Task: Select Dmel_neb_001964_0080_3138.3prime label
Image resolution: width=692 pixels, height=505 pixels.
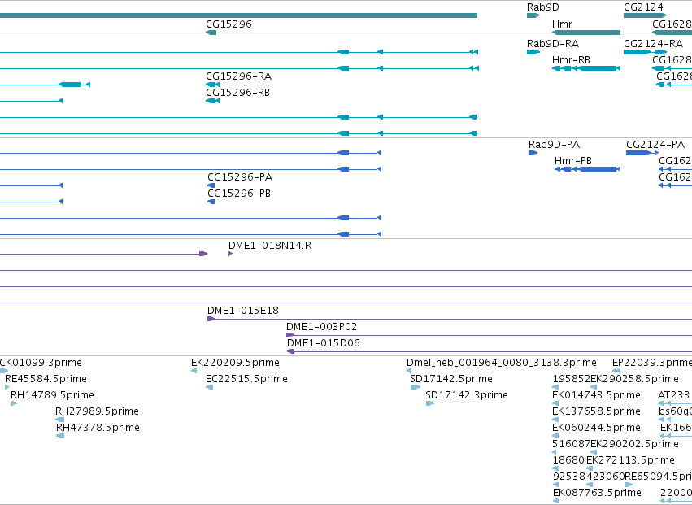Action: pyautogui.click(x=502, y=363)
